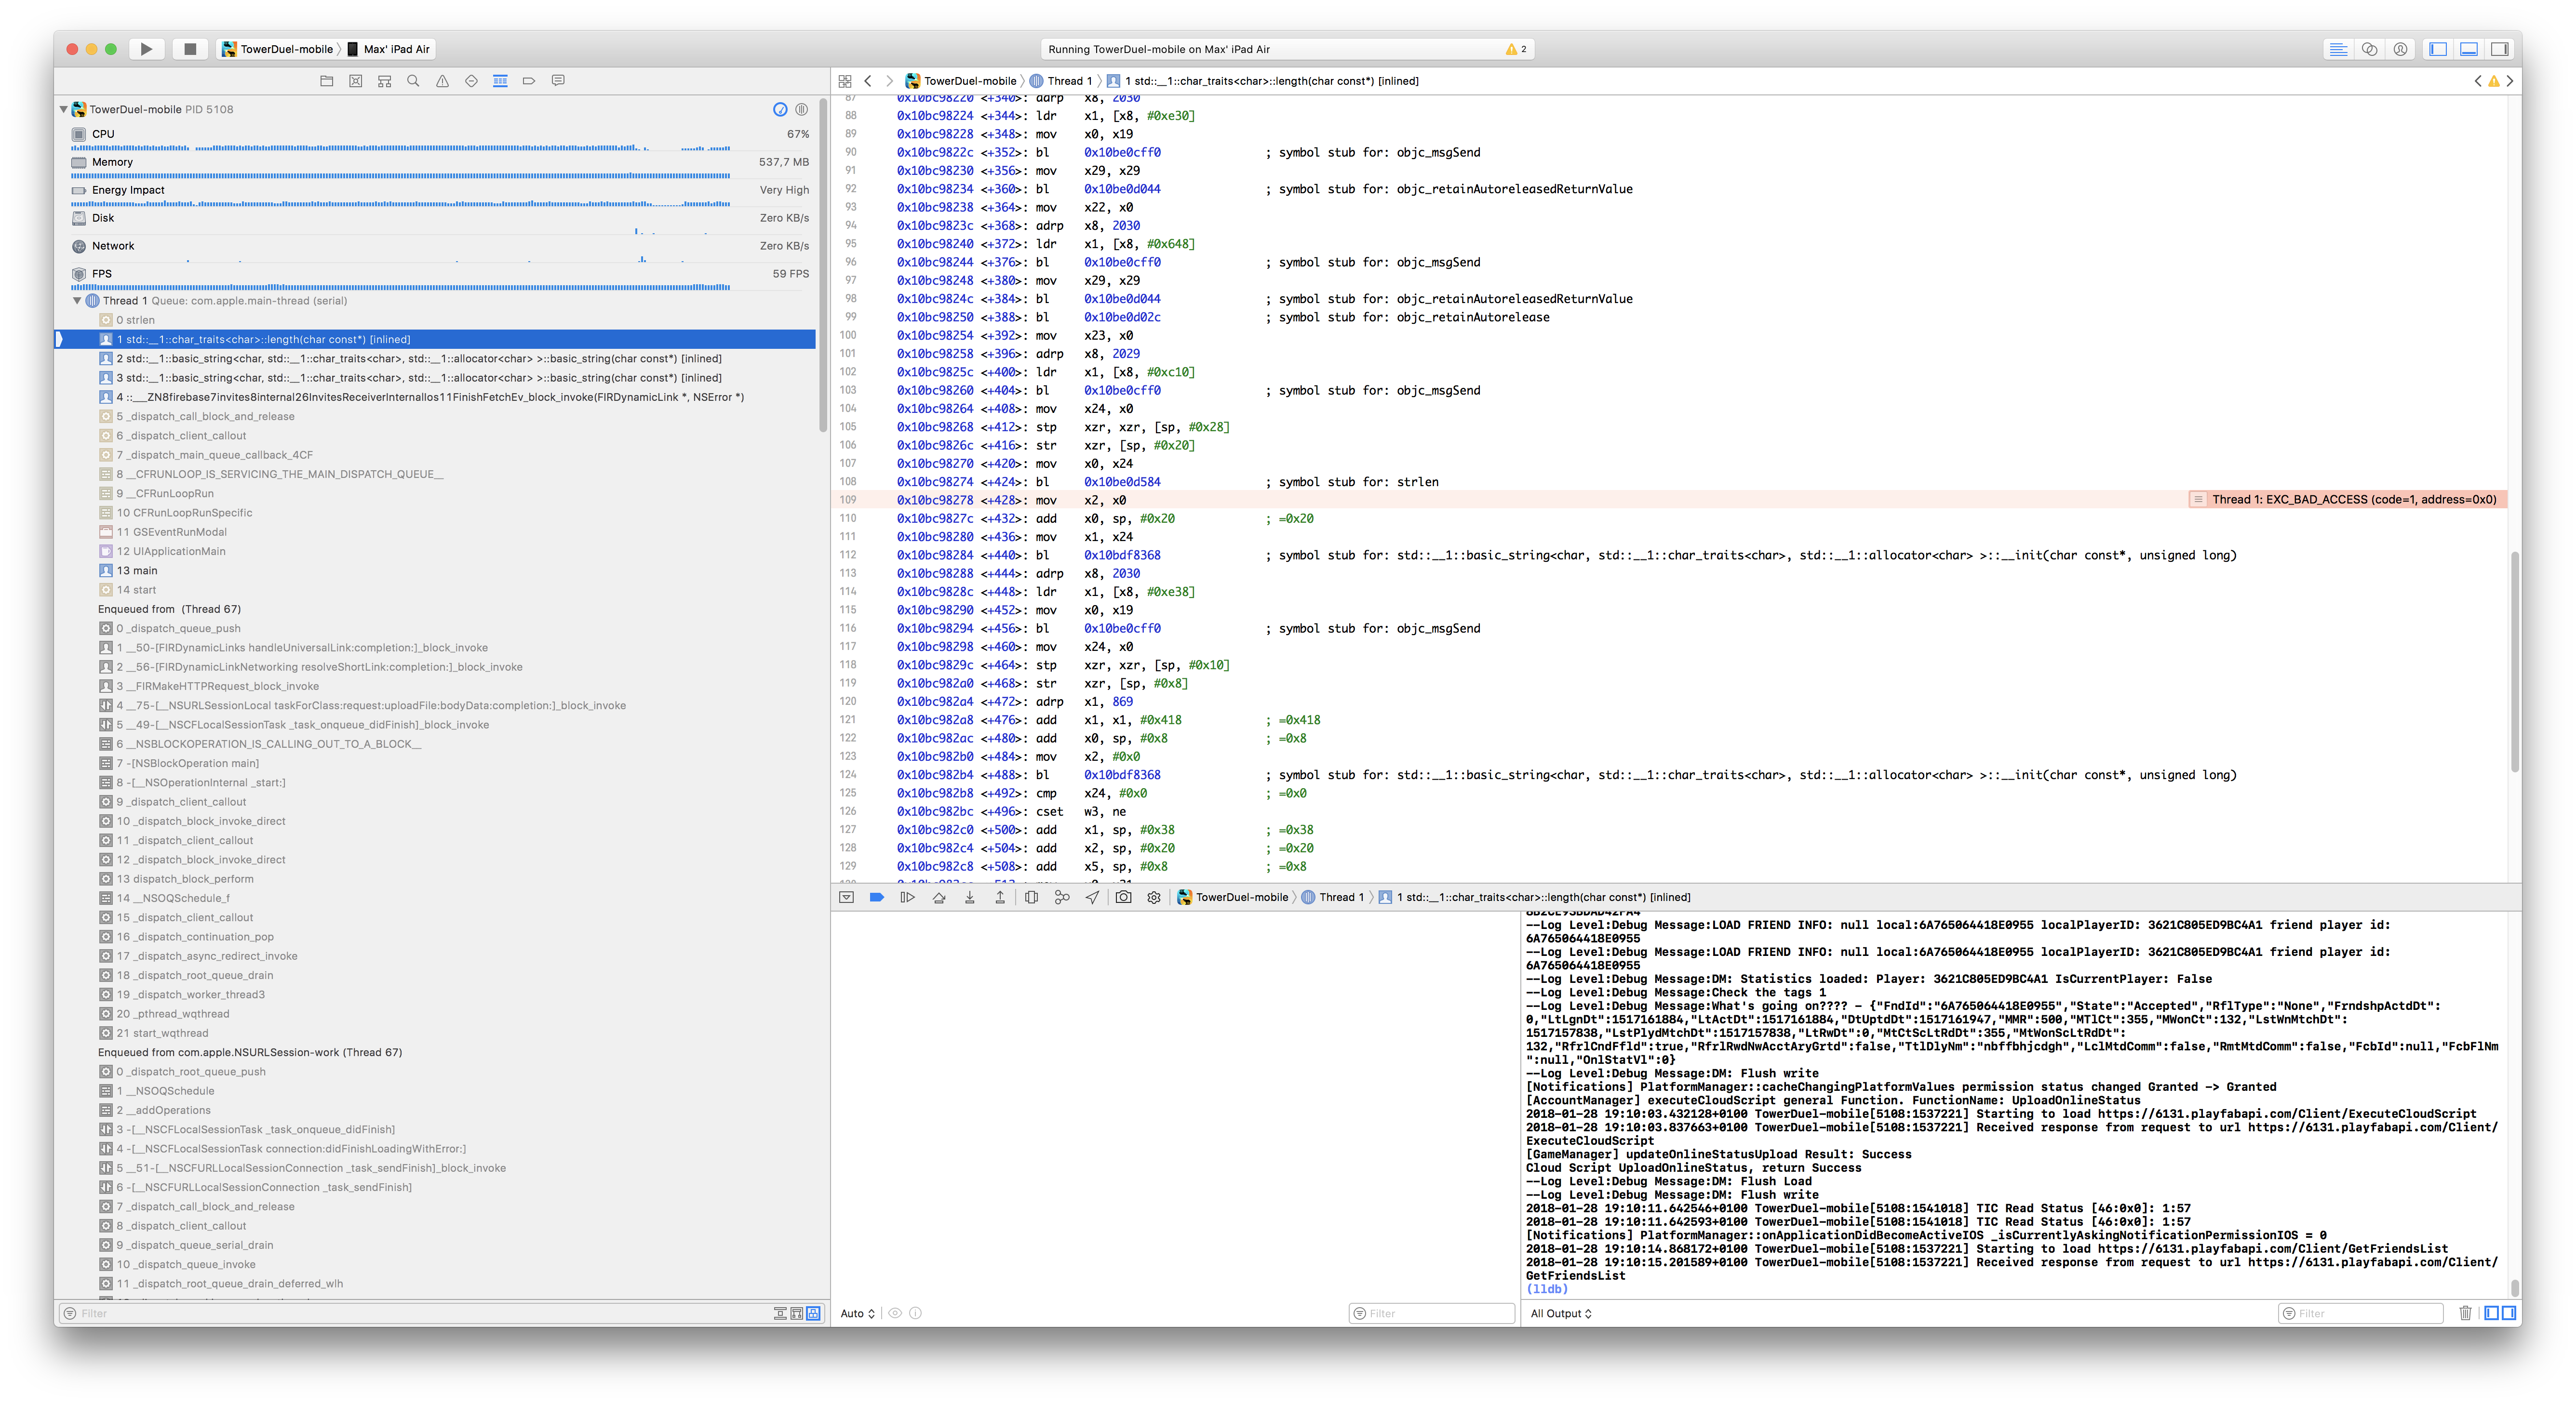Show the Inspectors panel on the right
This screenshot has width=2576, height=1404.
2499,49
